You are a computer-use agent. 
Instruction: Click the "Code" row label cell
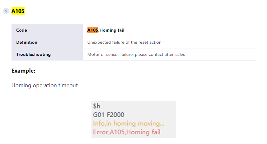(21, 30)
